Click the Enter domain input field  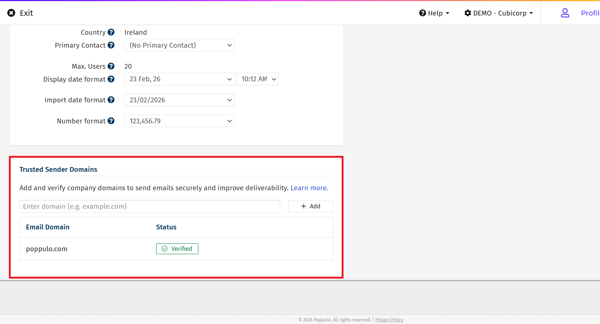pos(150,207)
